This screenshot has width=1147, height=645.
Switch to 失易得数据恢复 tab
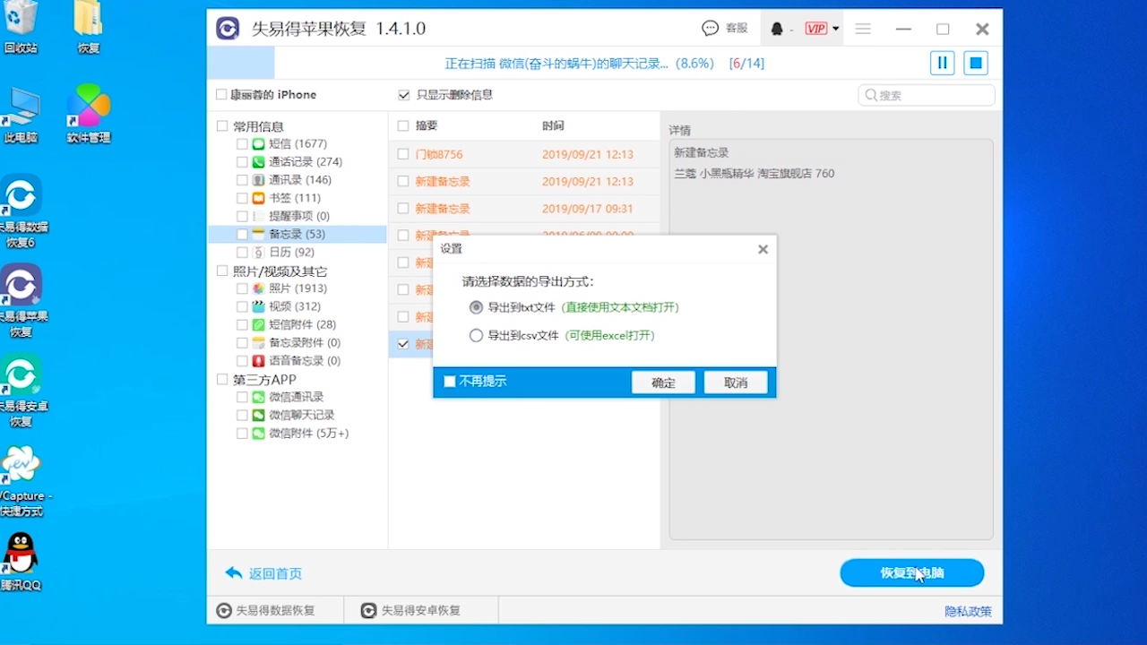266,610
